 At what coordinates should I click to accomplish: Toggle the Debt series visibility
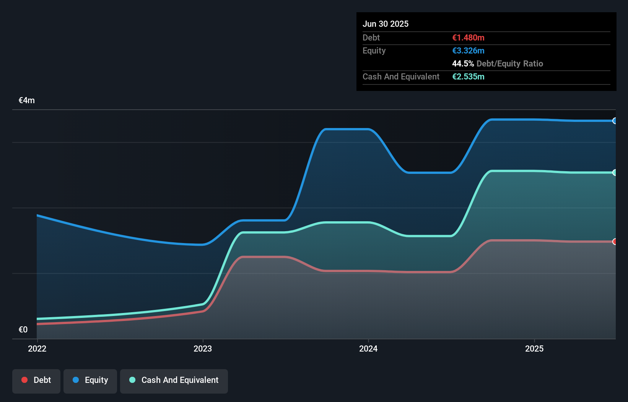point(36,380)
